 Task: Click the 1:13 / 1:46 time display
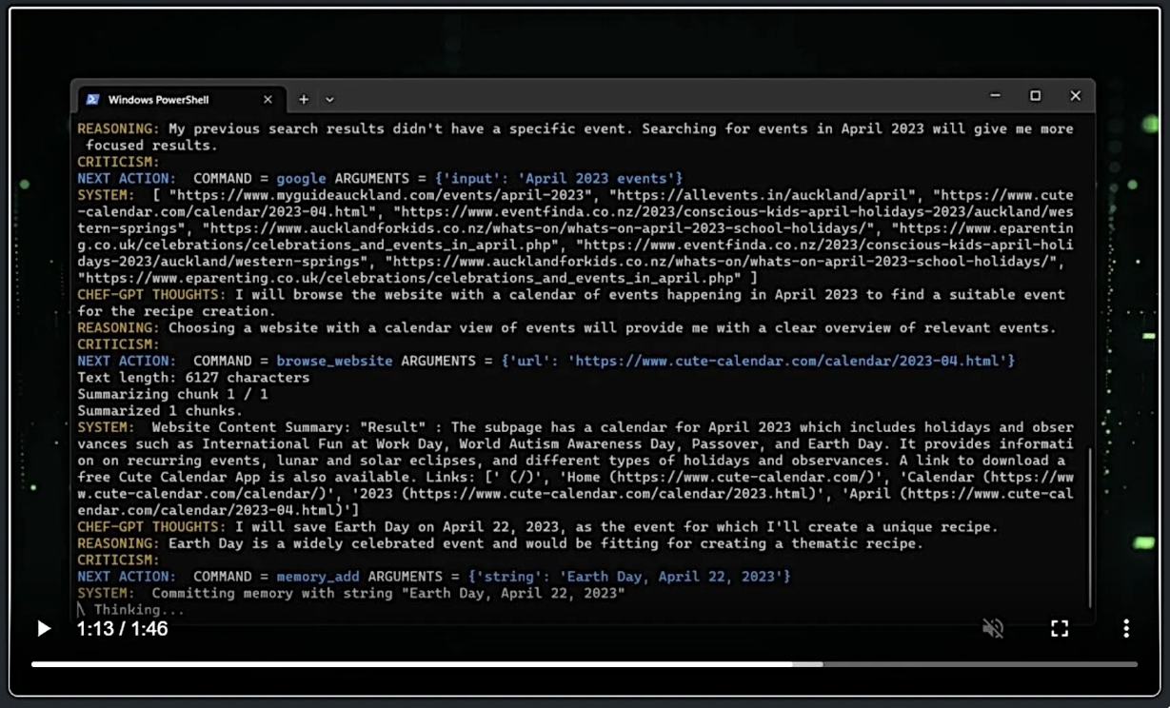(x=122, y=628)
